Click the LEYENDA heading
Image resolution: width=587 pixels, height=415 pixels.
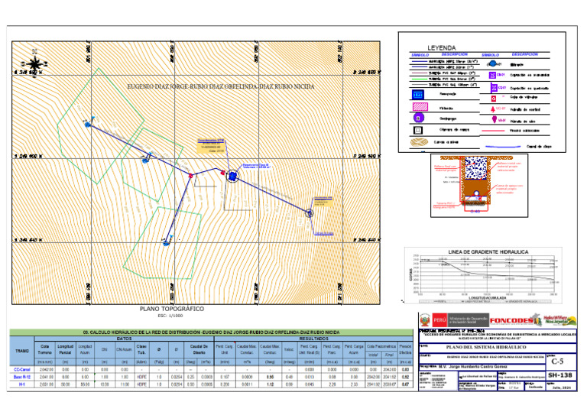coord(442,48)
